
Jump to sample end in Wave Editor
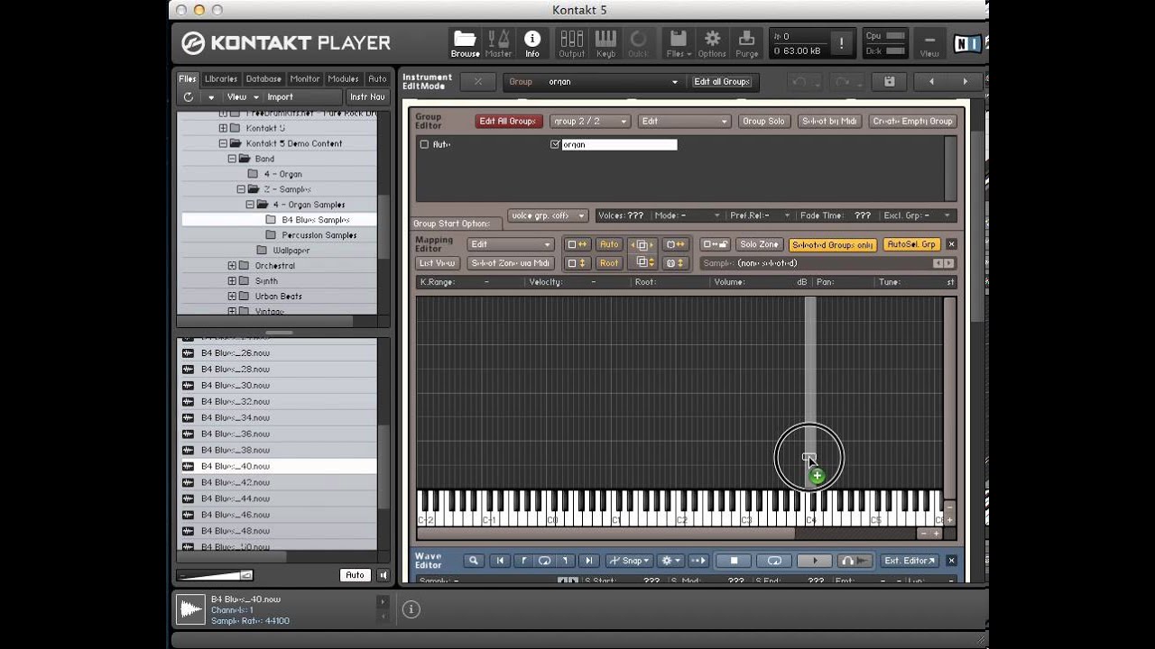(588, 561)
